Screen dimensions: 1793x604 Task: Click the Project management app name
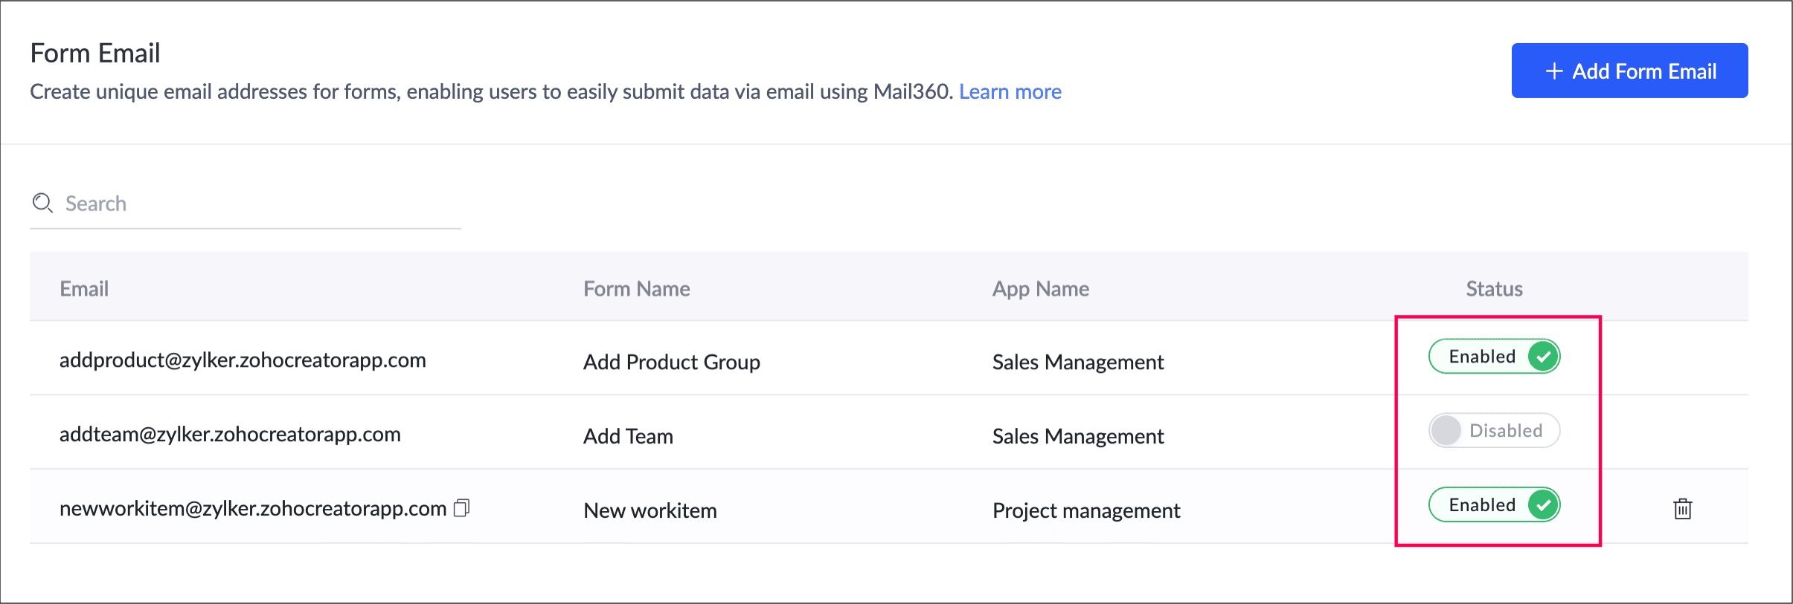[1085, 510]
